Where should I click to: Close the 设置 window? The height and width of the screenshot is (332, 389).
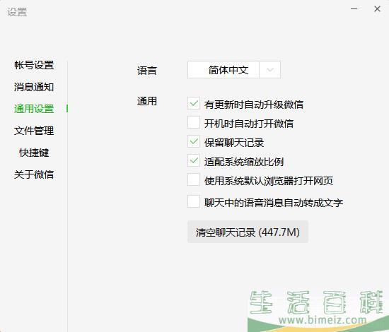(378, 9)
